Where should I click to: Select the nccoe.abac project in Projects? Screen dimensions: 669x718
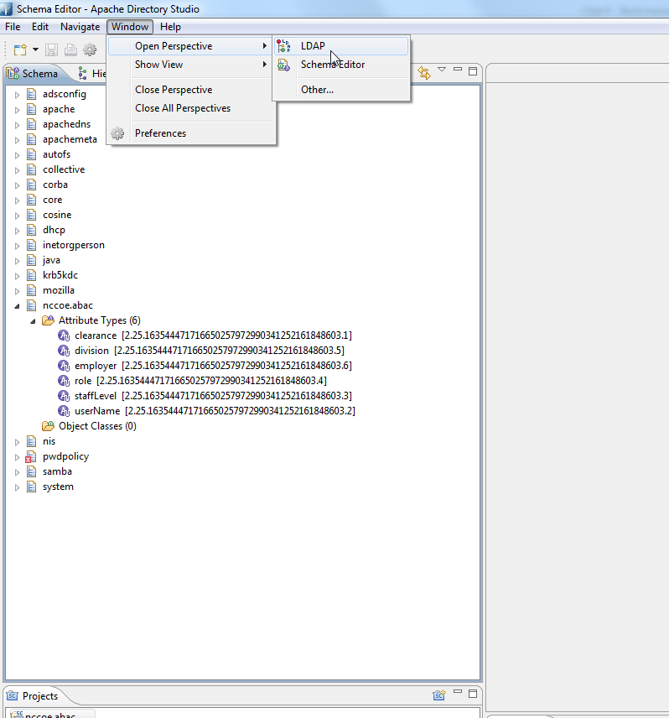[50, 715]
